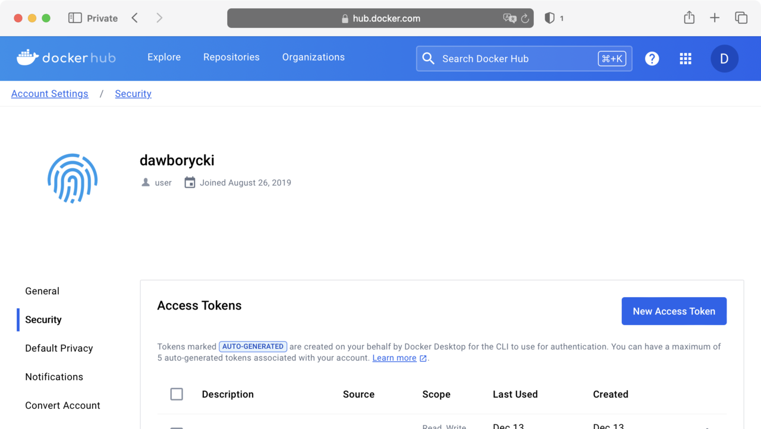Go back with the back chevron

click(x=135, y=18)
